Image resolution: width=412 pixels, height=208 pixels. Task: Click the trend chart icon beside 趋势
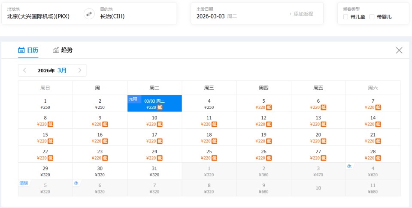(56, 50)
